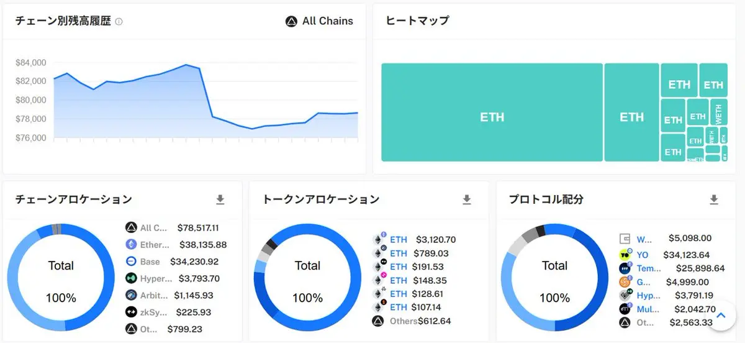Image resolution: width=745 pixels, height=343 pixels.
Task: Download the チェーンアロケーション data
Action: (220, 199)
